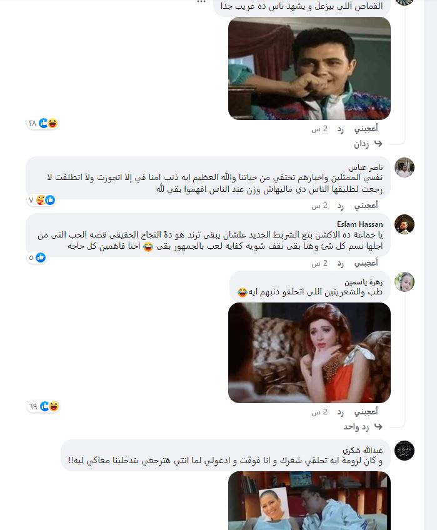View like count ٥ on Eslam Hassan comment

(36, 257)
